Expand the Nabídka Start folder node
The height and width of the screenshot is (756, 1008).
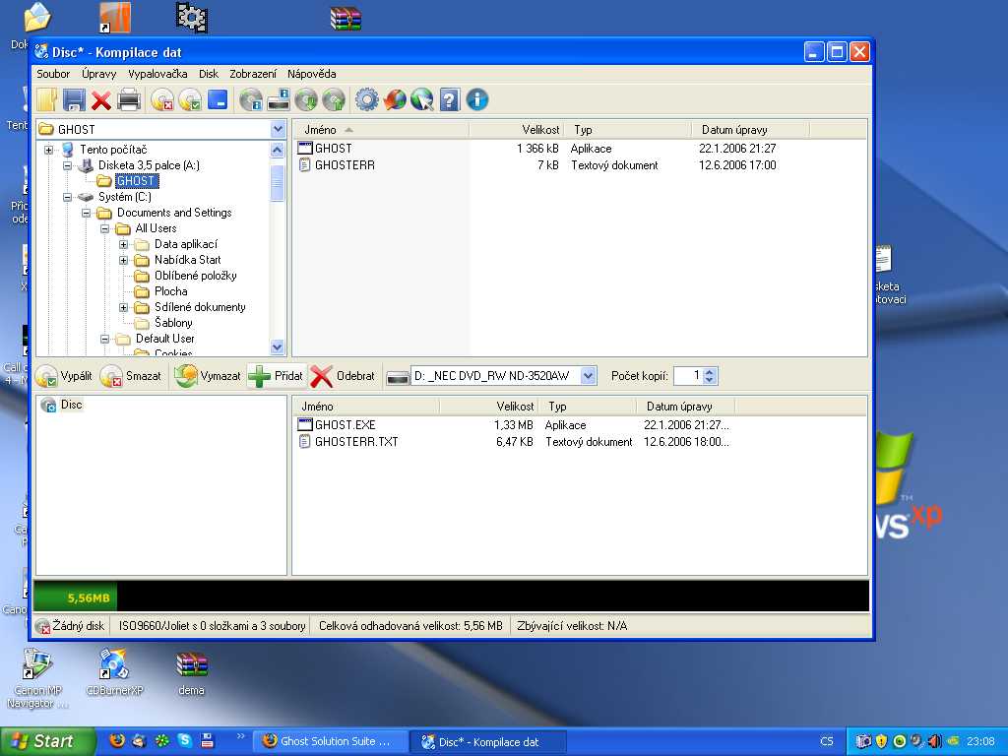123,260
